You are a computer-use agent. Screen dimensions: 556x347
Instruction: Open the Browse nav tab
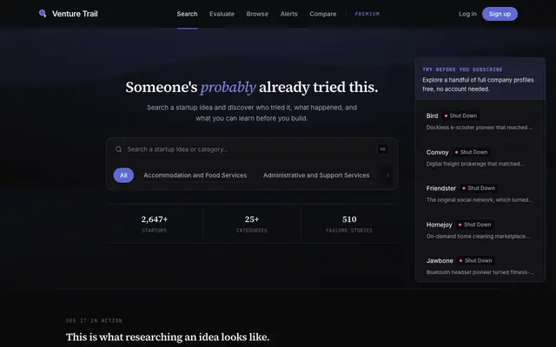257,14
